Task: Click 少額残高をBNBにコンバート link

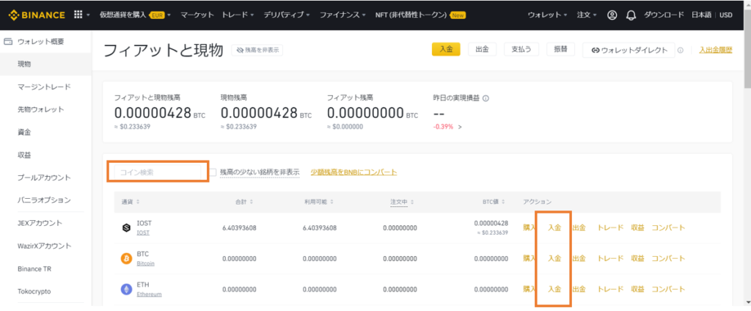Action: [353, 172]
